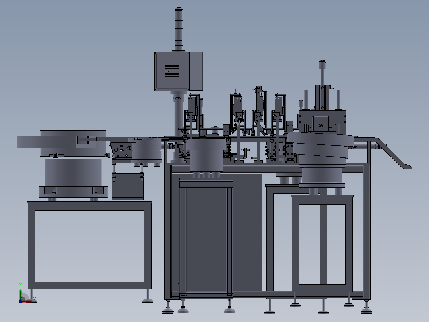Screen dimensions: 429x322
Task: Click the blue origin ball of the triad
Action: 21,301
